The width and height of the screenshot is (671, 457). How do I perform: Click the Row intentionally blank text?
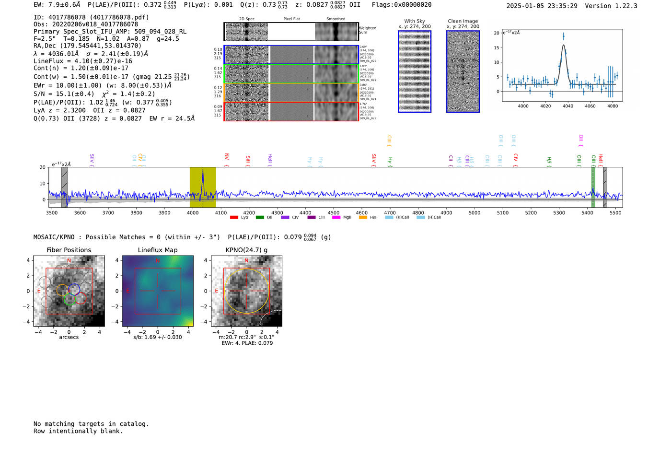click(78, 431)
